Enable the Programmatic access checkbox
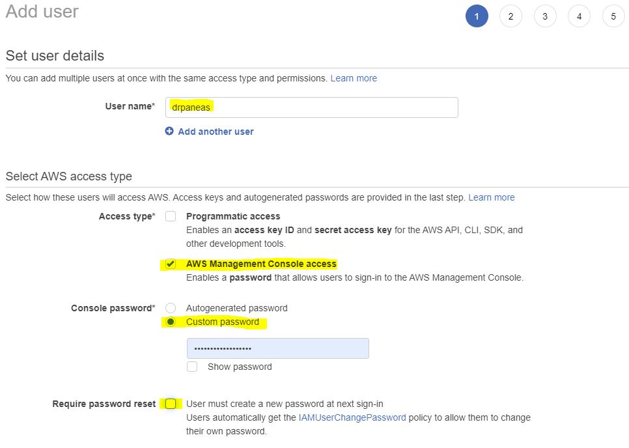The width and height of the screenshot is (629, 448). tap(171, 216)
